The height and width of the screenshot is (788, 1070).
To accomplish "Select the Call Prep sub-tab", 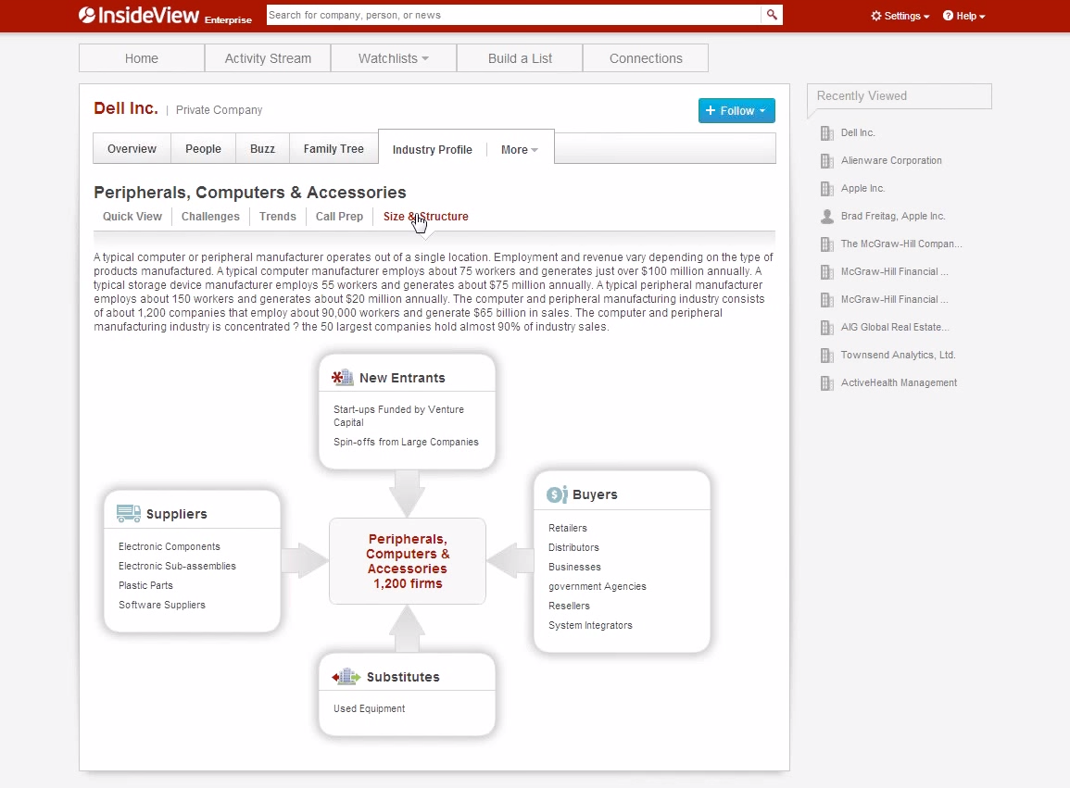I will [339, 216].
